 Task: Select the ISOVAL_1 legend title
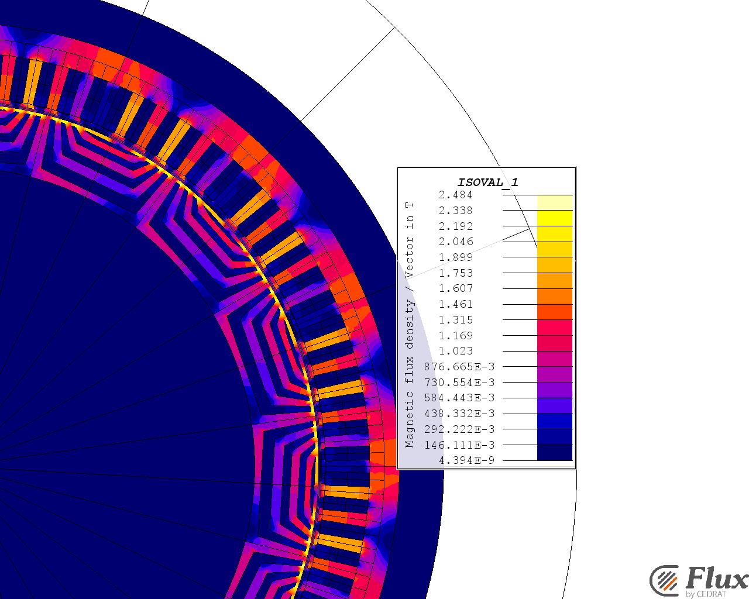tap(487, 182)
